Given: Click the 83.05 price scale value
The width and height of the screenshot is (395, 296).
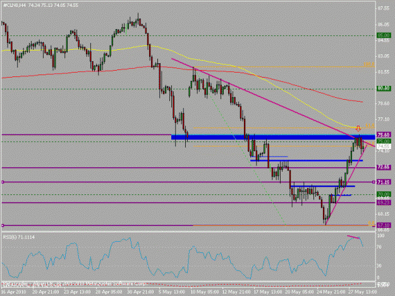Looking at the screenshot, I should click(x=384, y=56).
